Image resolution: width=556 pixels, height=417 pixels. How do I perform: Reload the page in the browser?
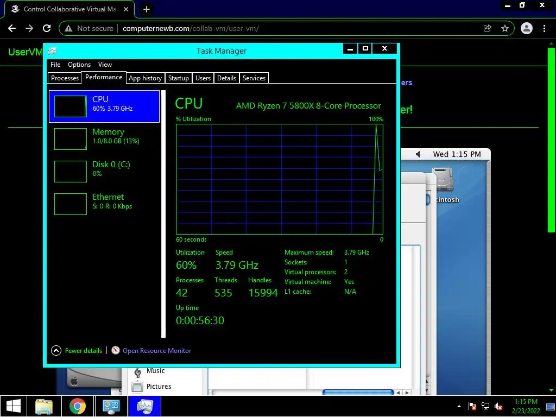[47, 28]
